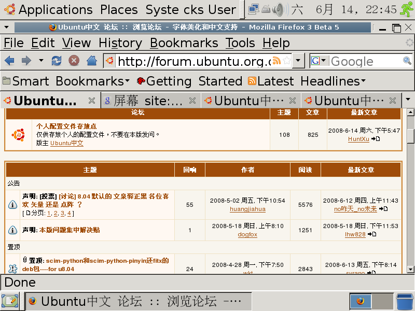Viewport: 415px width, 311px height.
Task: Close the 屏幕 site: tab
Action: (192, 101)
